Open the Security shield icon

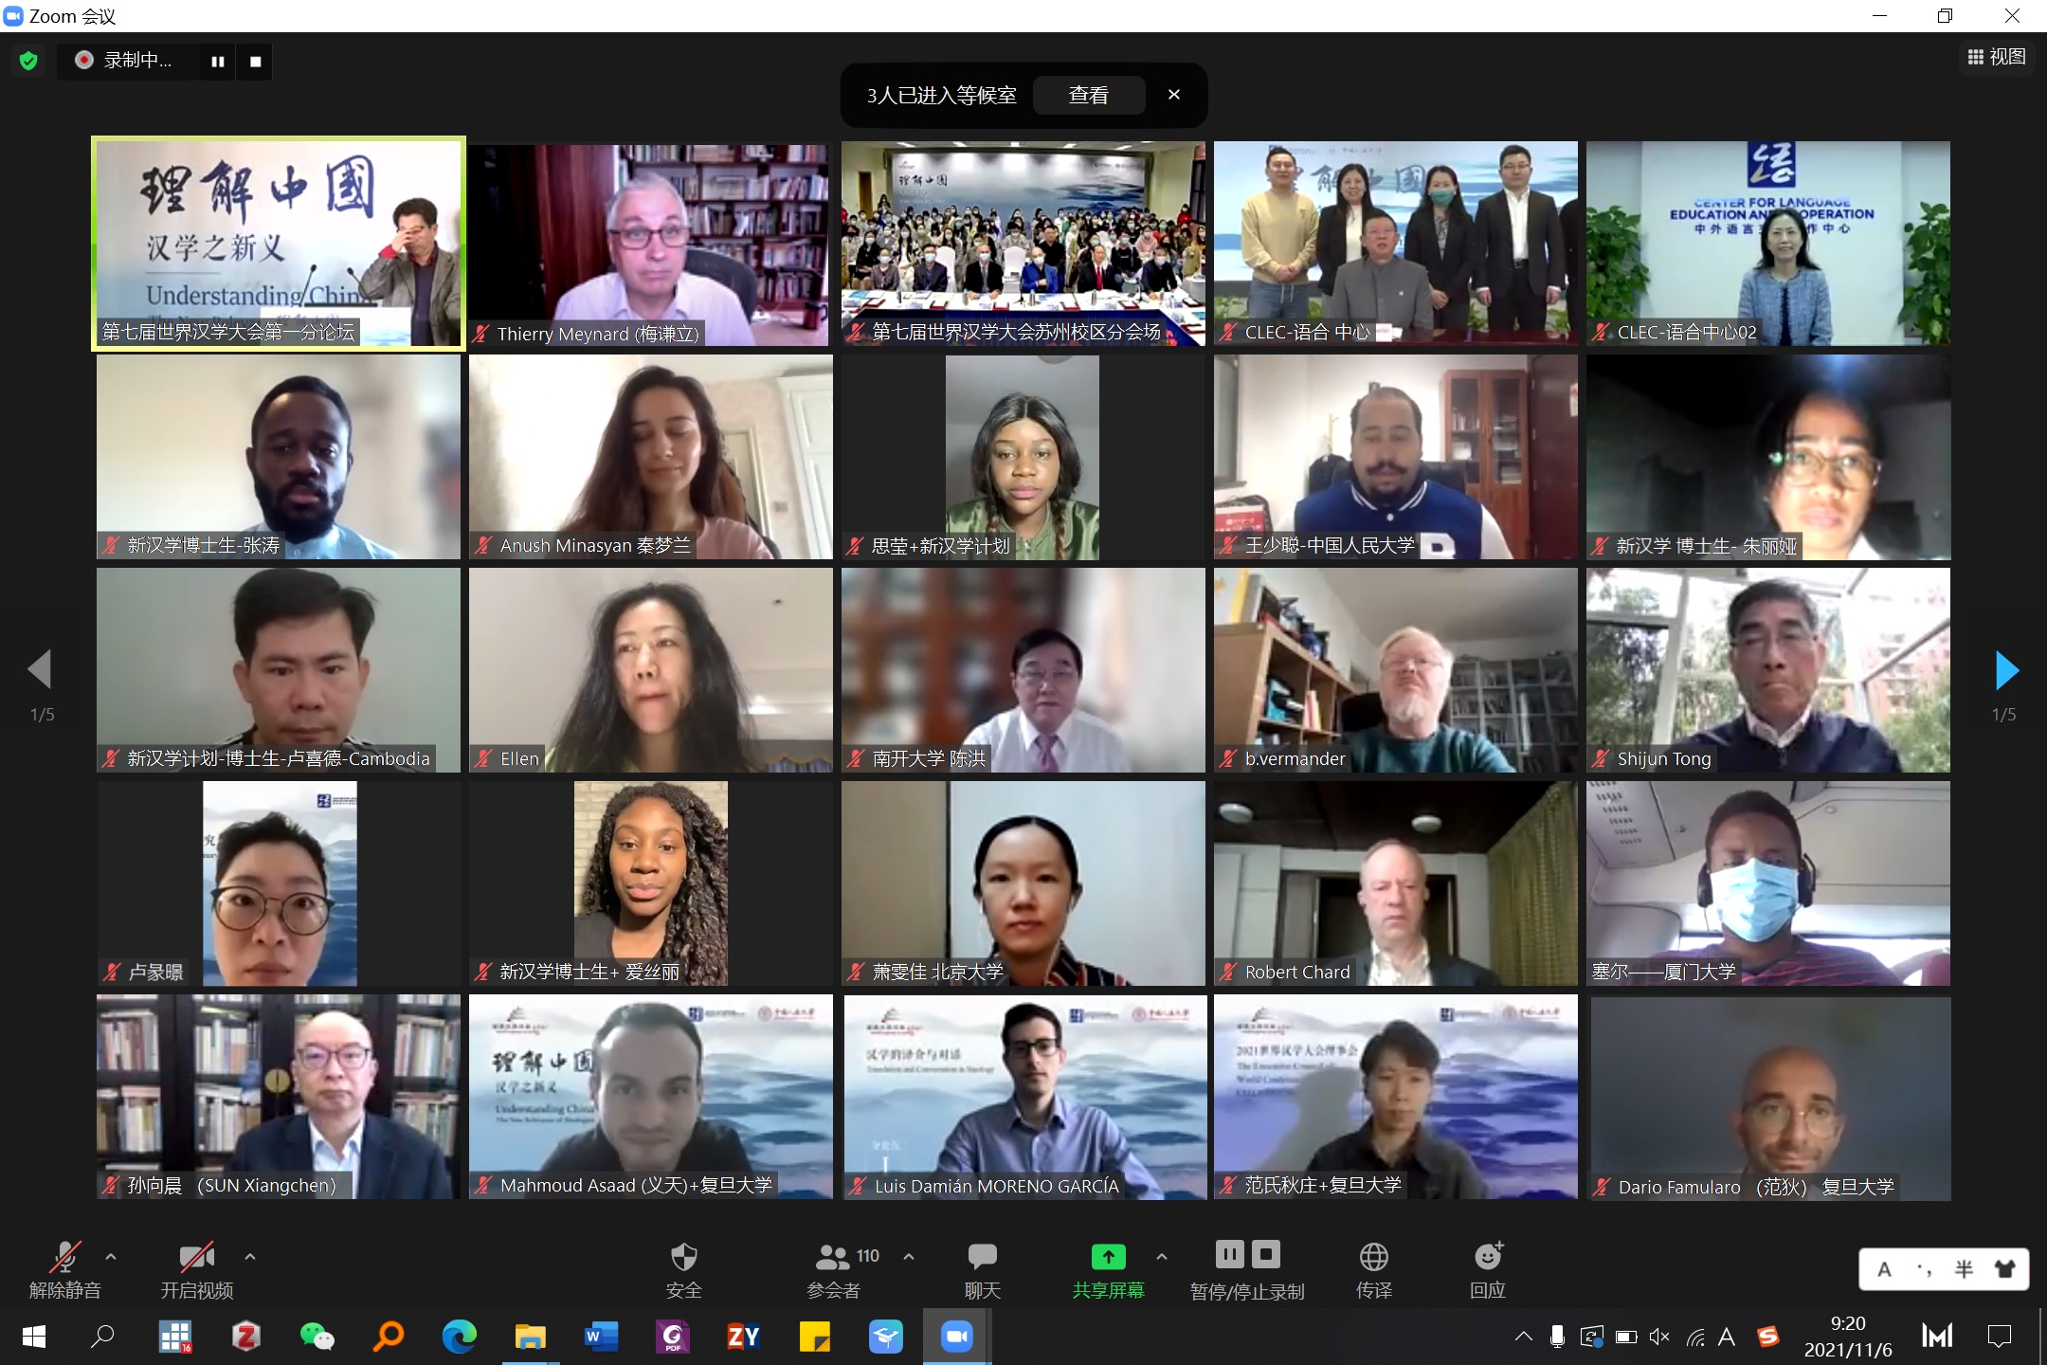[683, 1258]
